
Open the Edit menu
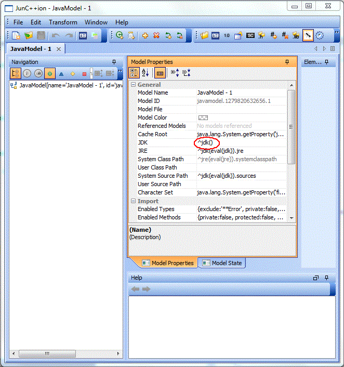36,22
